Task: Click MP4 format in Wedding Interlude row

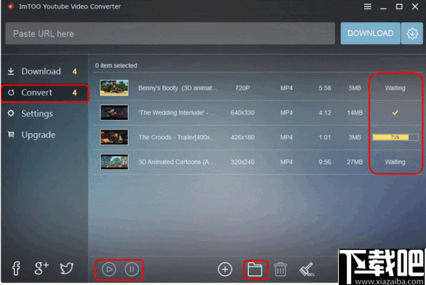Action: tap(286, 112)
